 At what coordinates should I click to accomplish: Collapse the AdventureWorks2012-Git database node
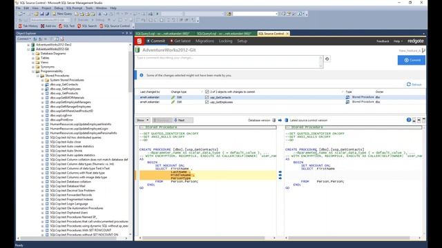[28, 49]
